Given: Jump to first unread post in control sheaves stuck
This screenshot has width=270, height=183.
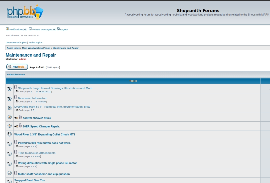Looking at the screenshot, I should [16, 118].
